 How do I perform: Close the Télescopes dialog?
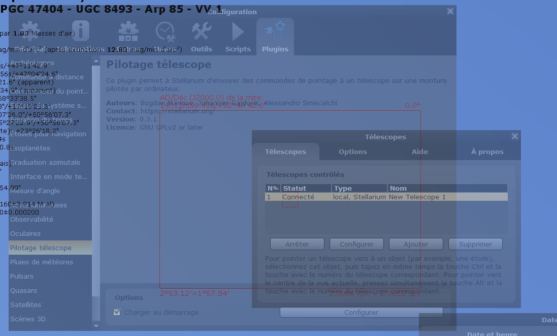click(x=515, y=136)
